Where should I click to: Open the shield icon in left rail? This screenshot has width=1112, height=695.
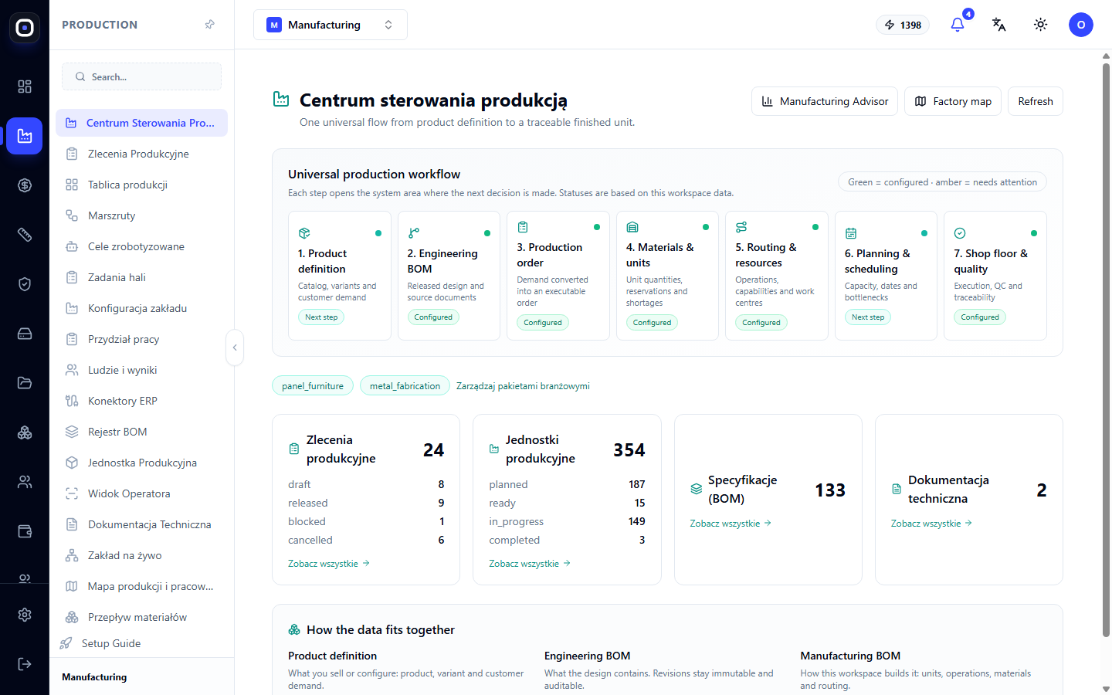25,284
